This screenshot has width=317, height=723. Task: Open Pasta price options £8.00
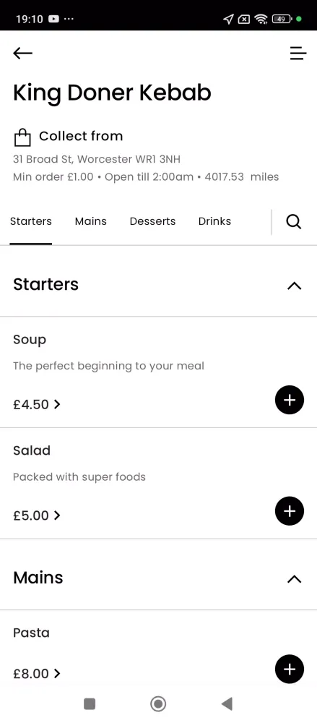[x=37, y=674]
